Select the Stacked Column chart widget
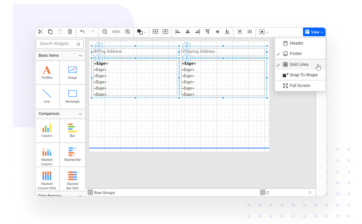The image size is (362, 224). point(47,155)
